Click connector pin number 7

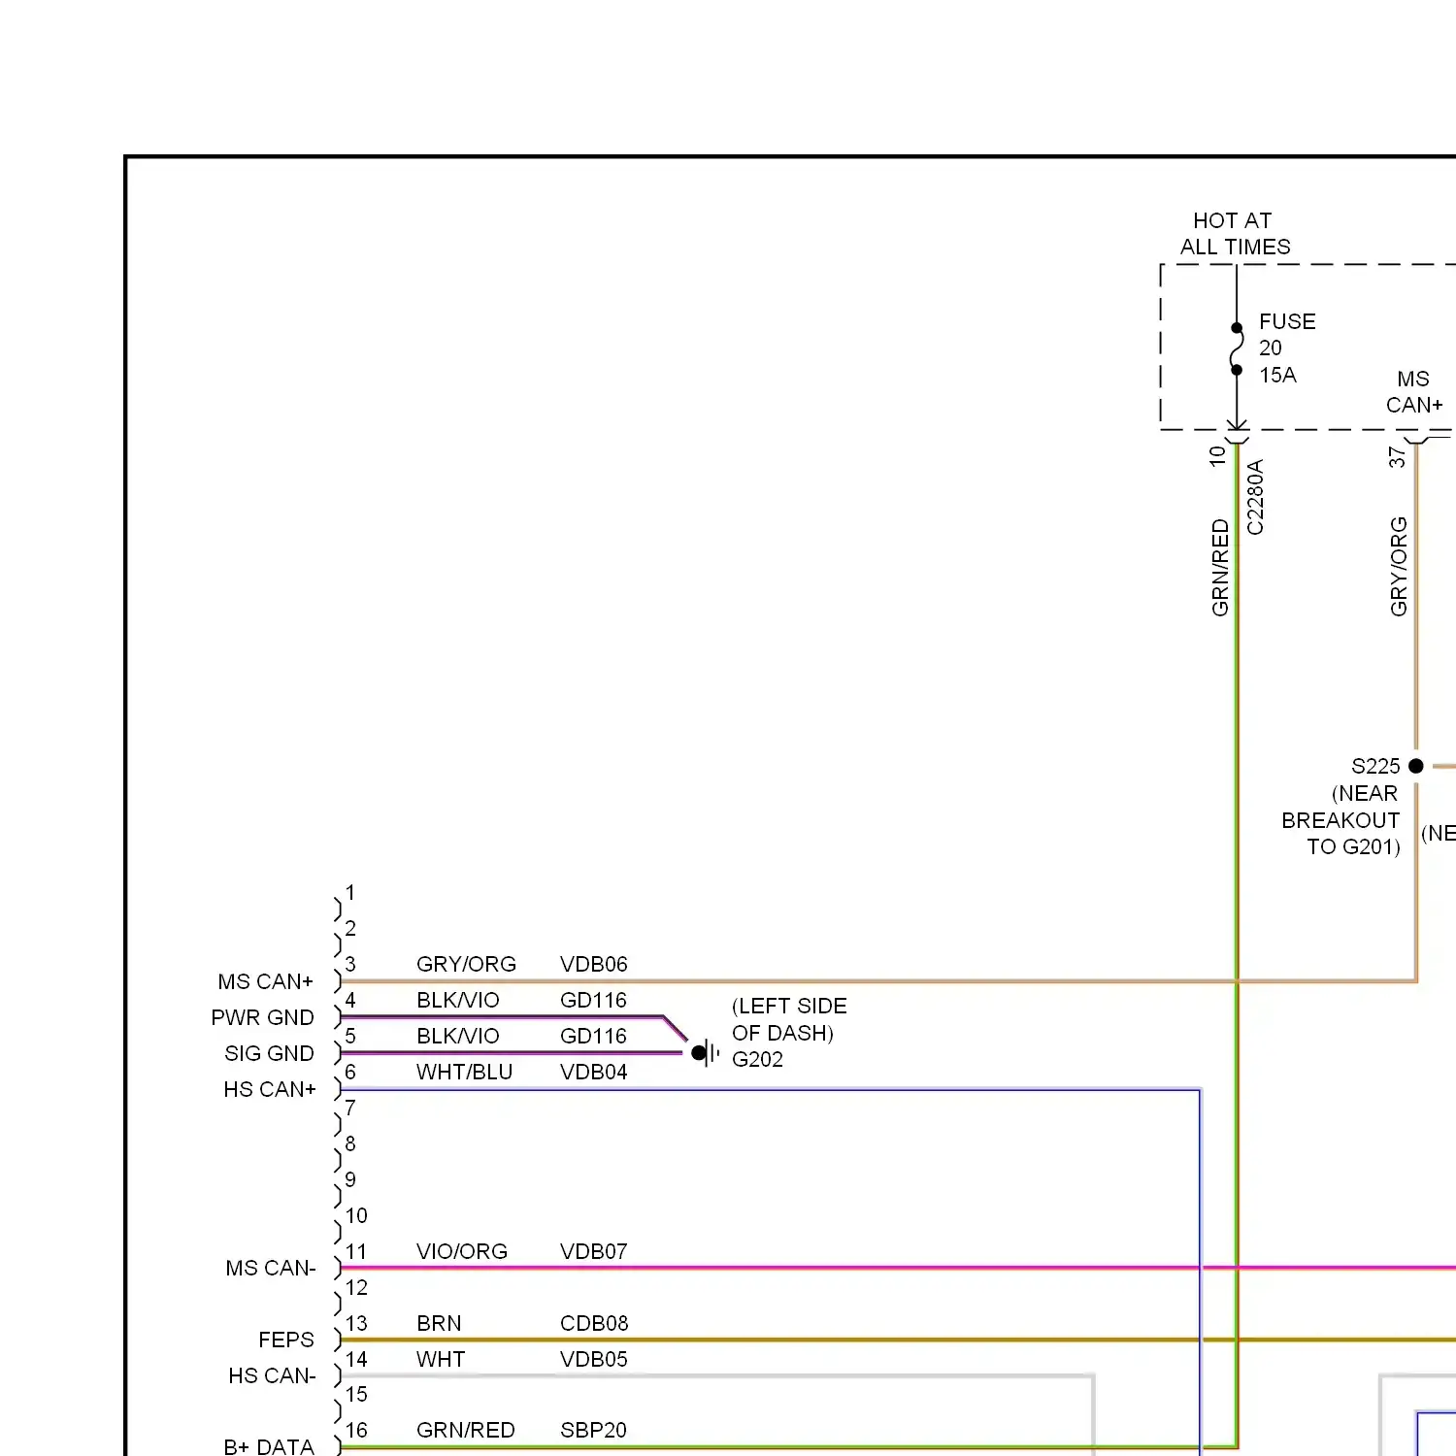pyautogui.click(x=350, y=1108)
